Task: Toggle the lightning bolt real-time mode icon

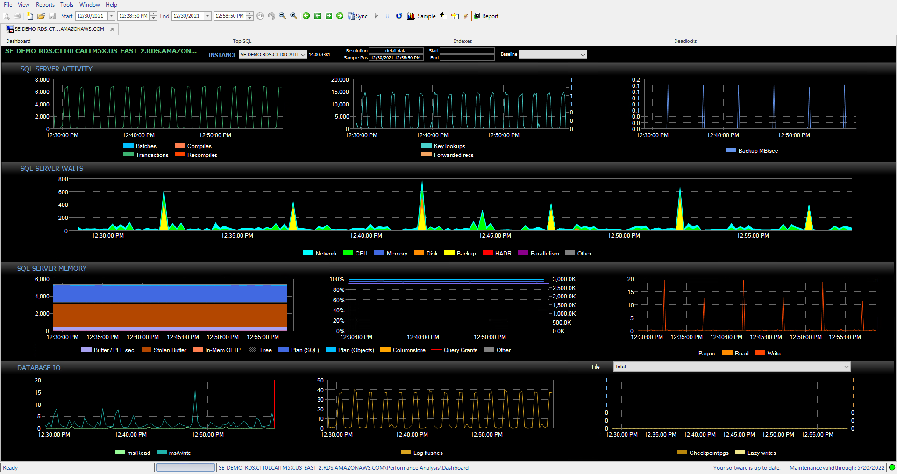Action: coord(466,15)
